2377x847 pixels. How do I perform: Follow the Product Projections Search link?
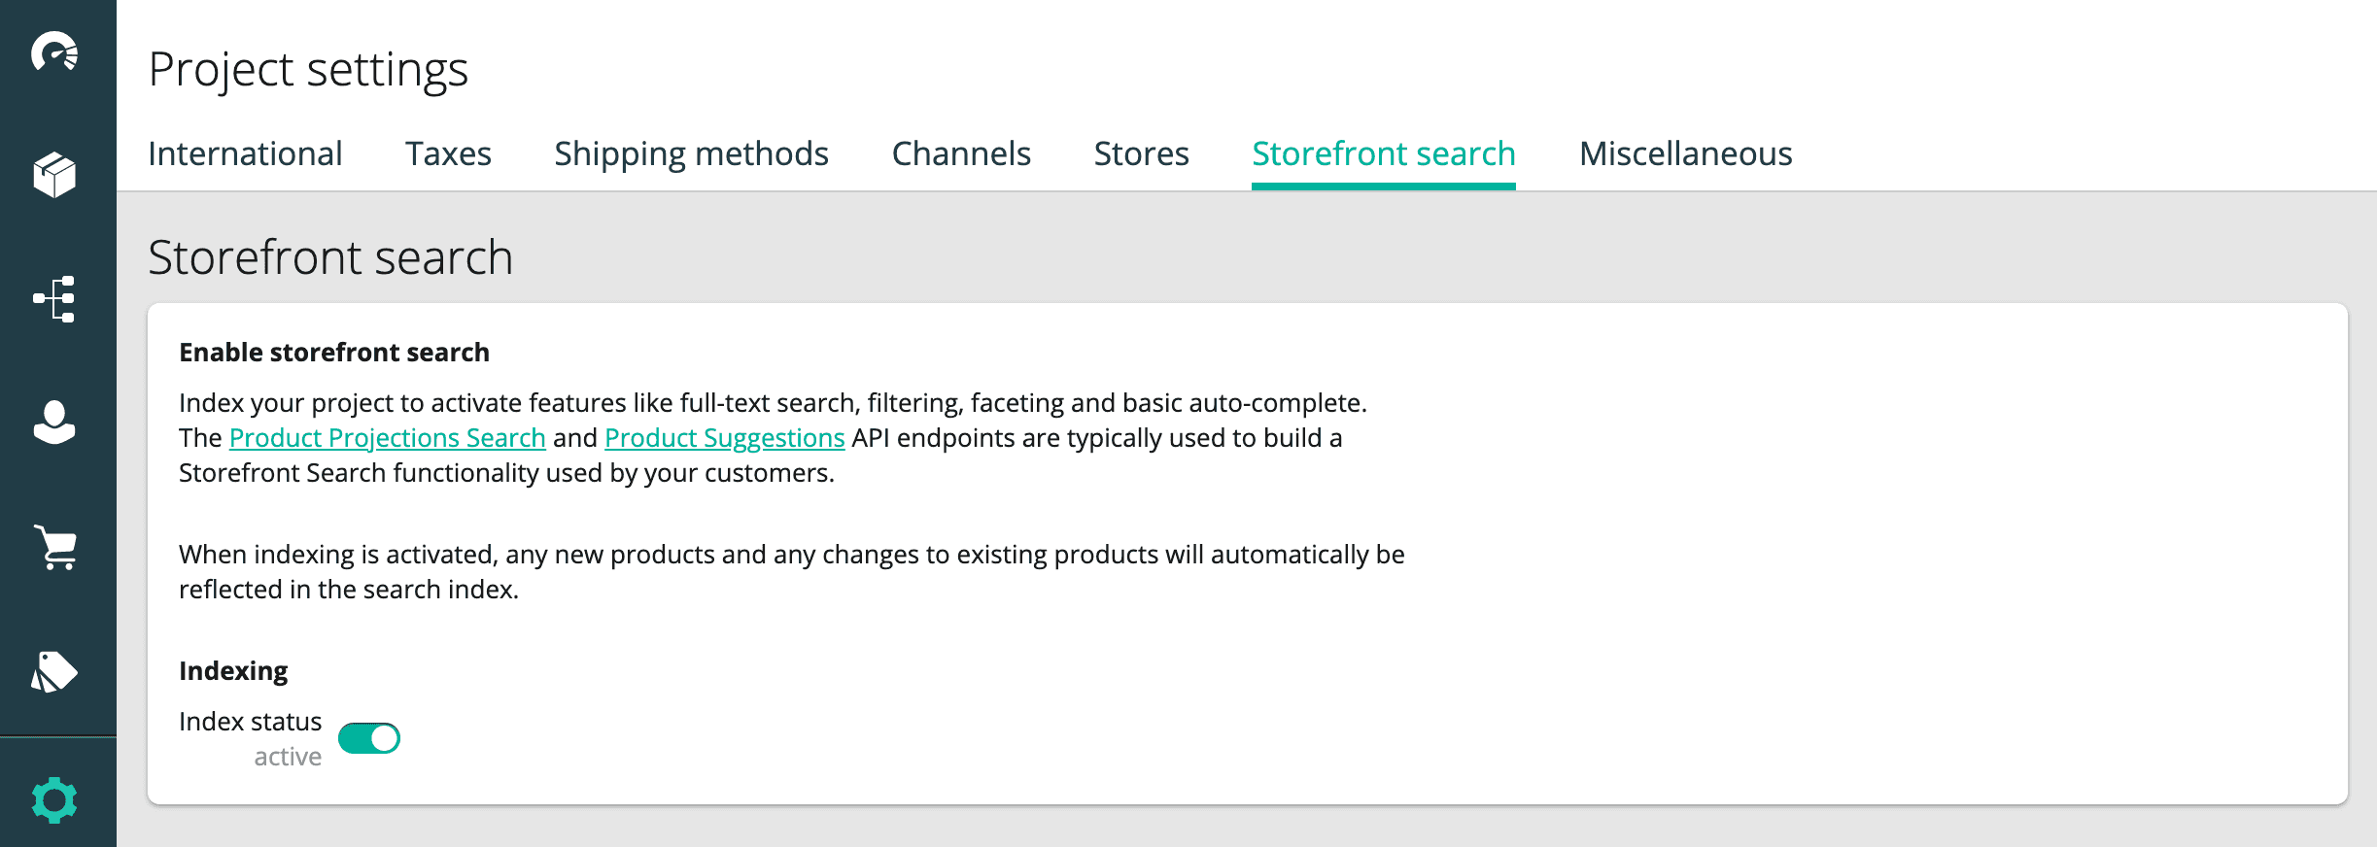[x=387, y=438]
